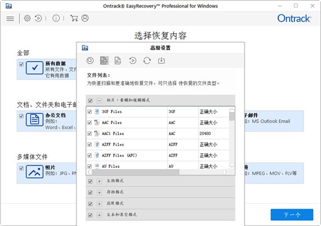Viewport: 321px width, 226px height.
Task: Expand the 存档格式 group
Action: [x=99, y=192]
